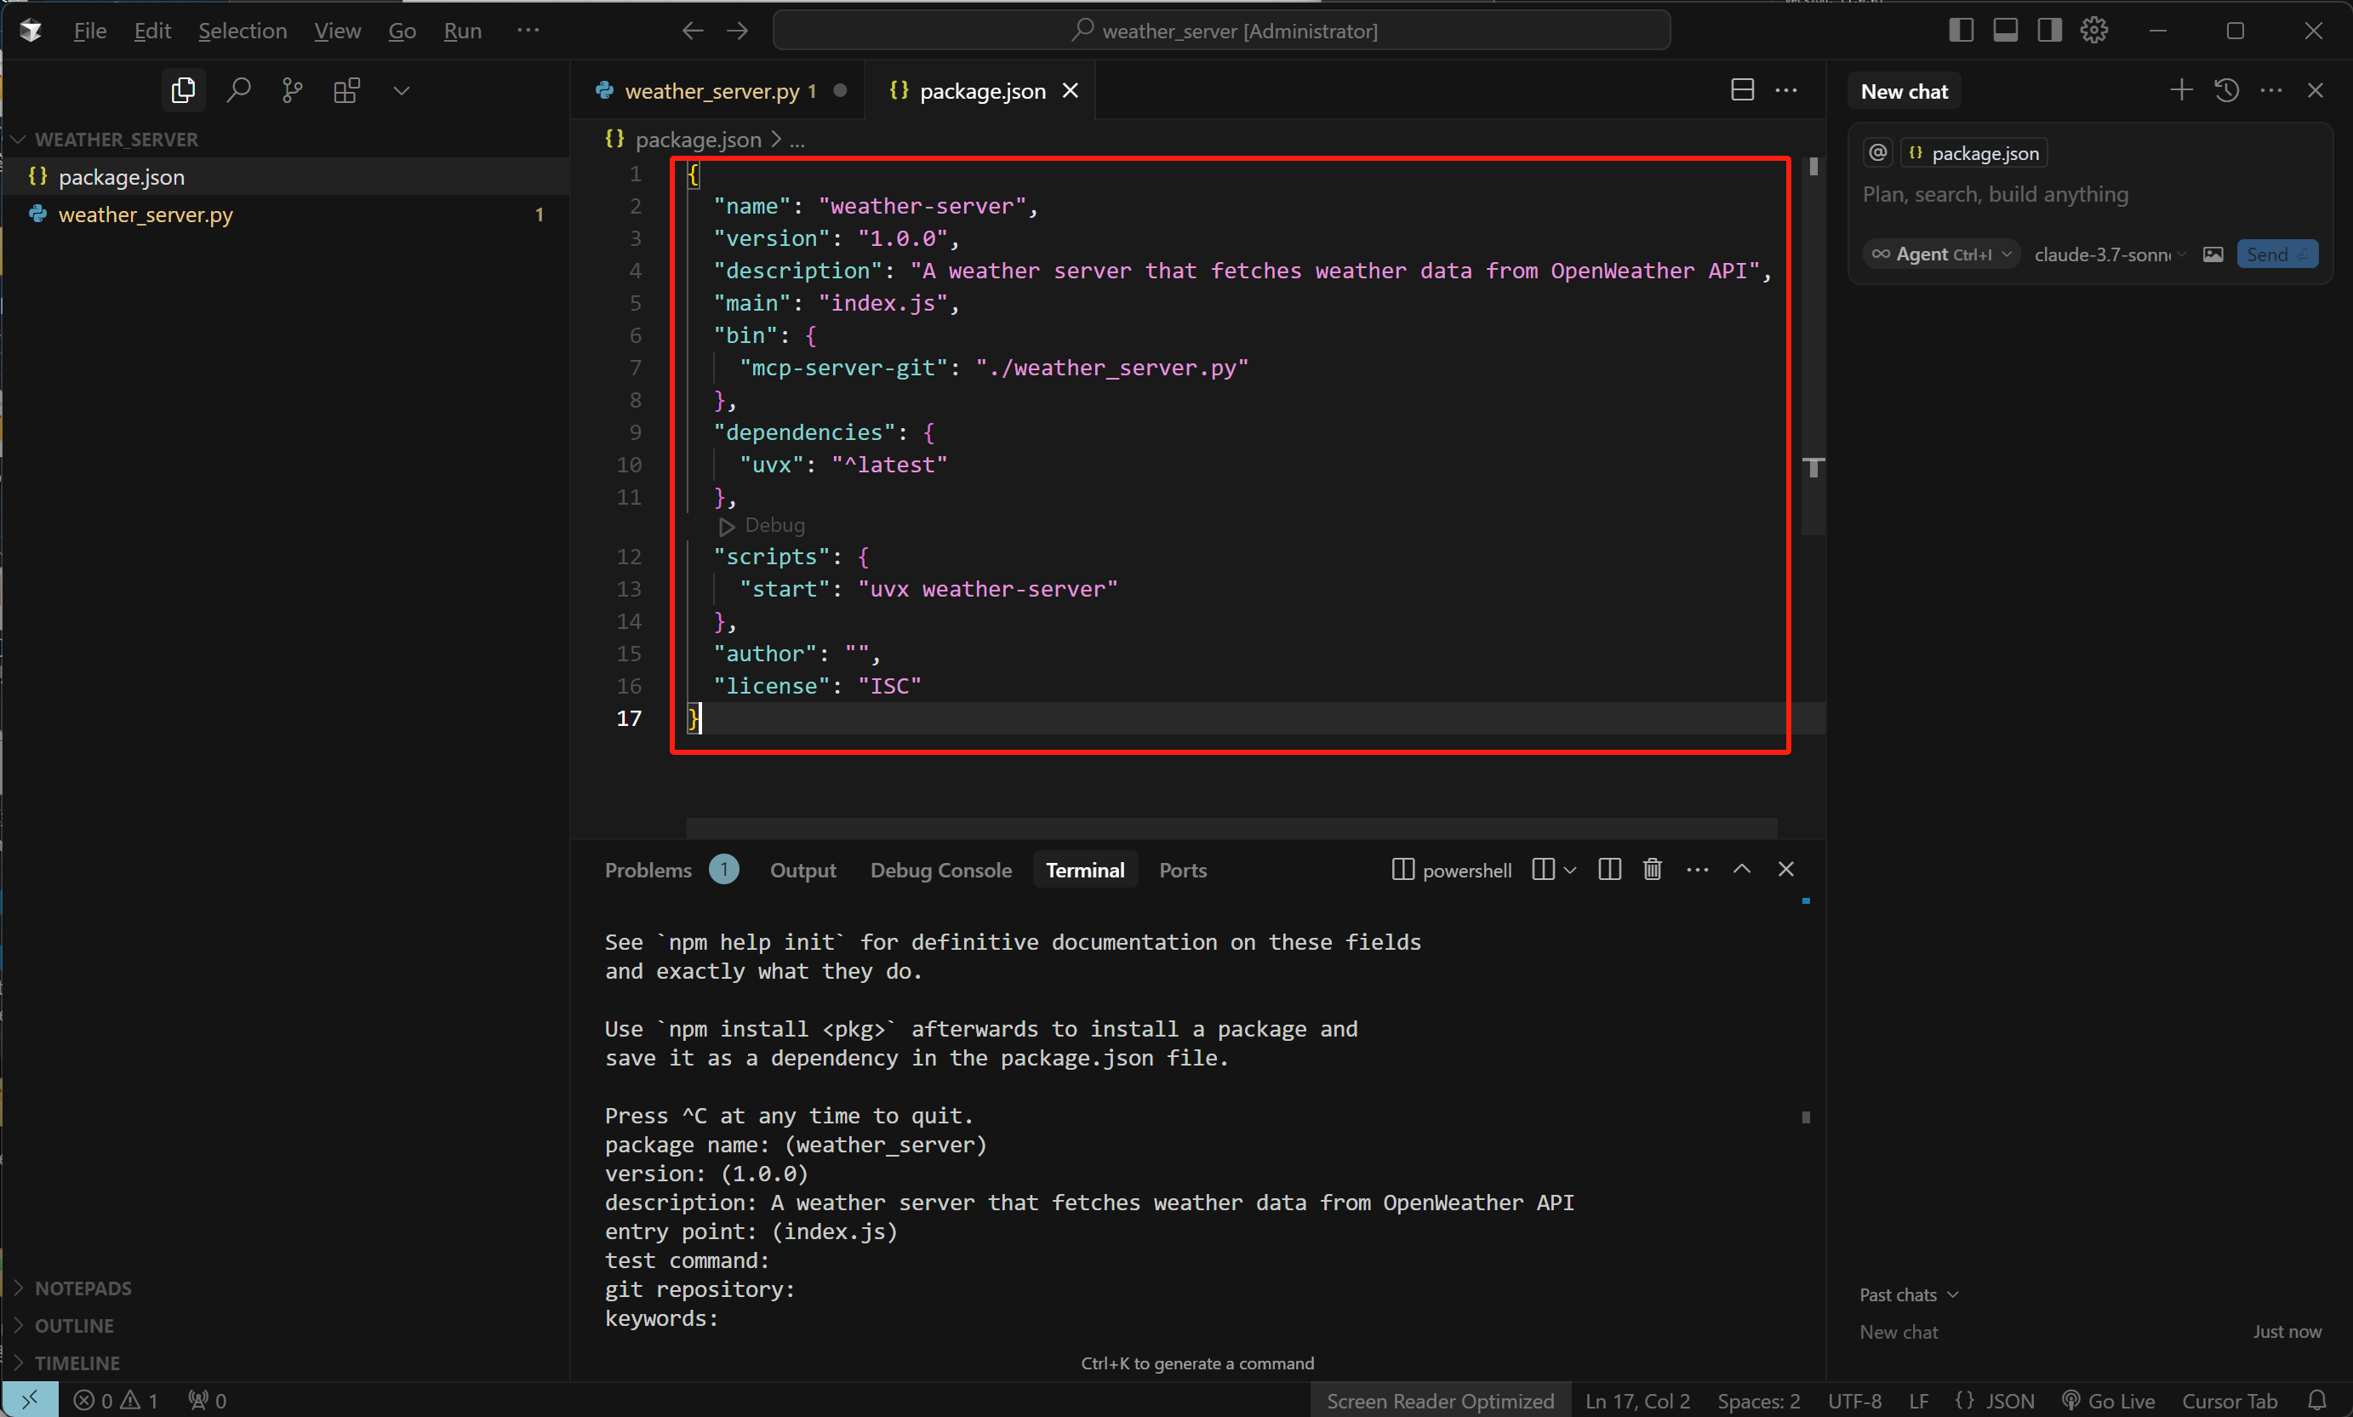Switch to the Debug Console tab

[x=940, y=870]
